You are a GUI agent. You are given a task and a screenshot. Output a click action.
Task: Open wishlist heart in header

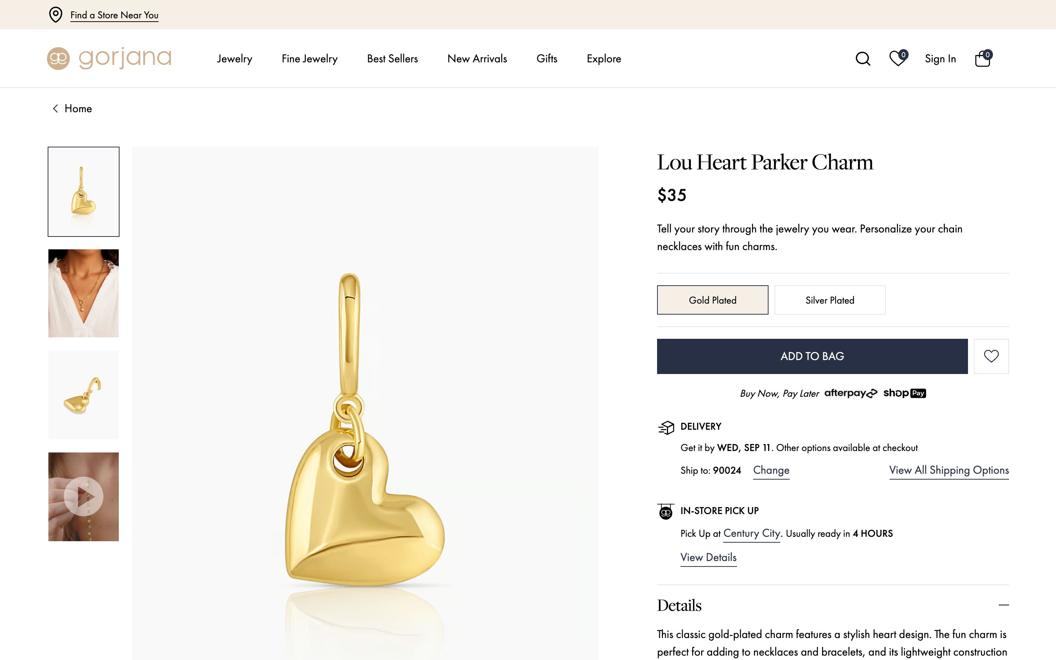897,59
